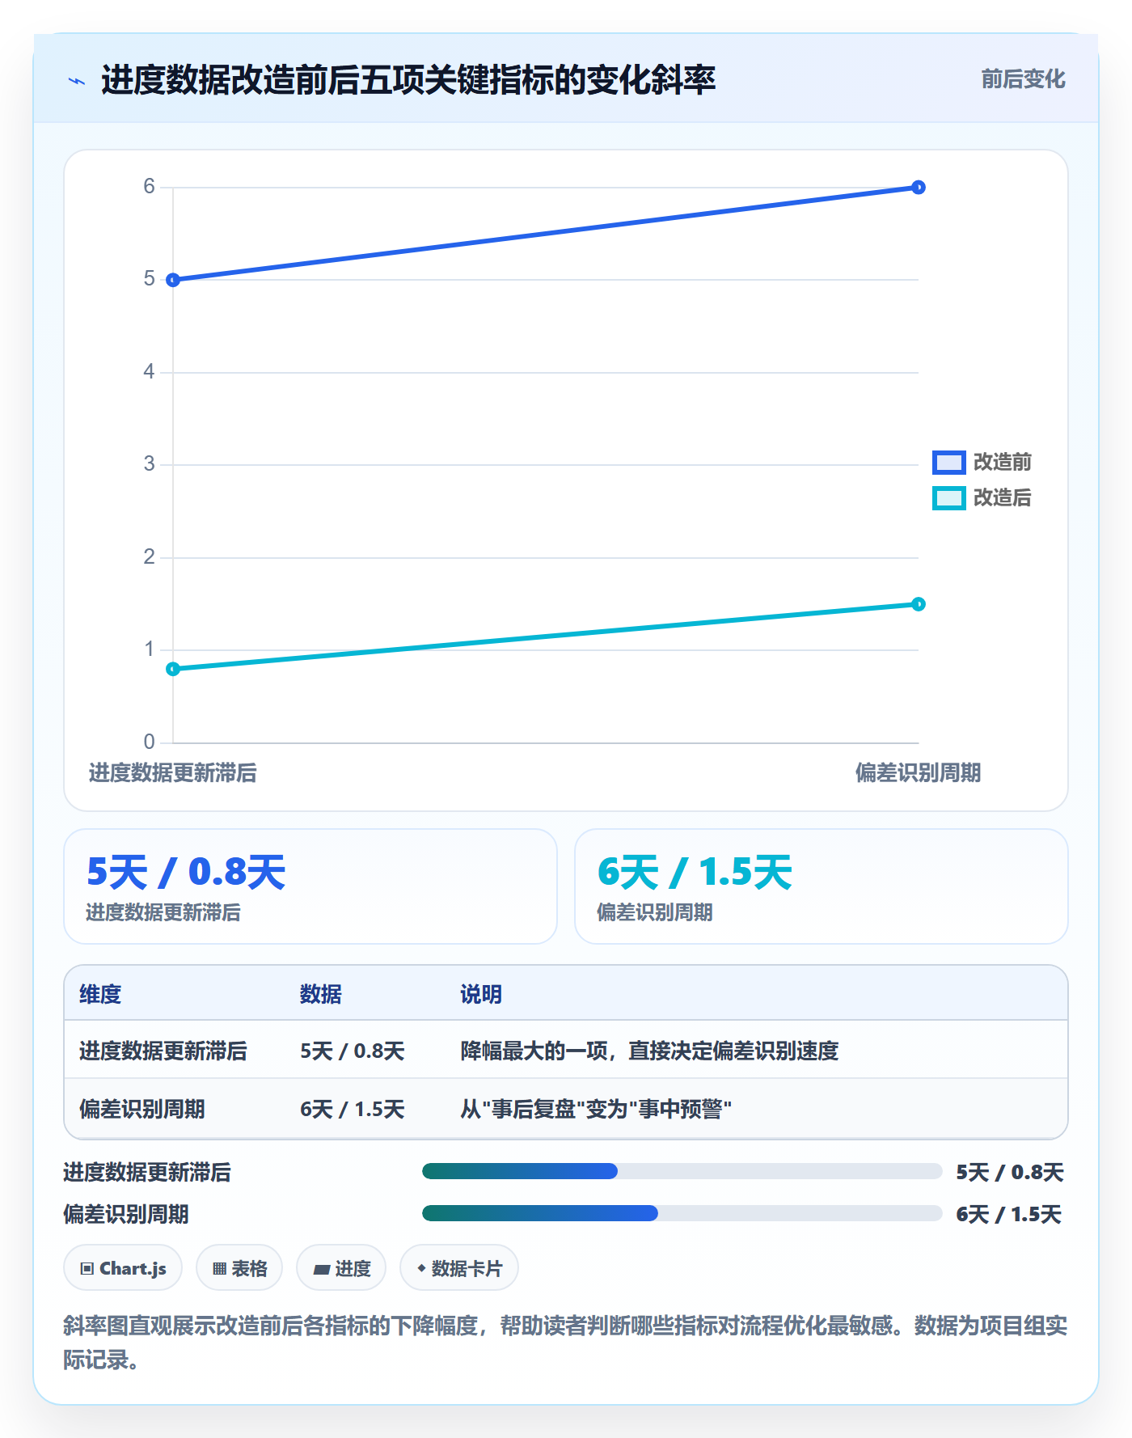Click the chart title 进度数据改造前后五项关键指标的变化斜率
The height and width of the screenshot is (1438, 1132).
(x=408, y=80)
